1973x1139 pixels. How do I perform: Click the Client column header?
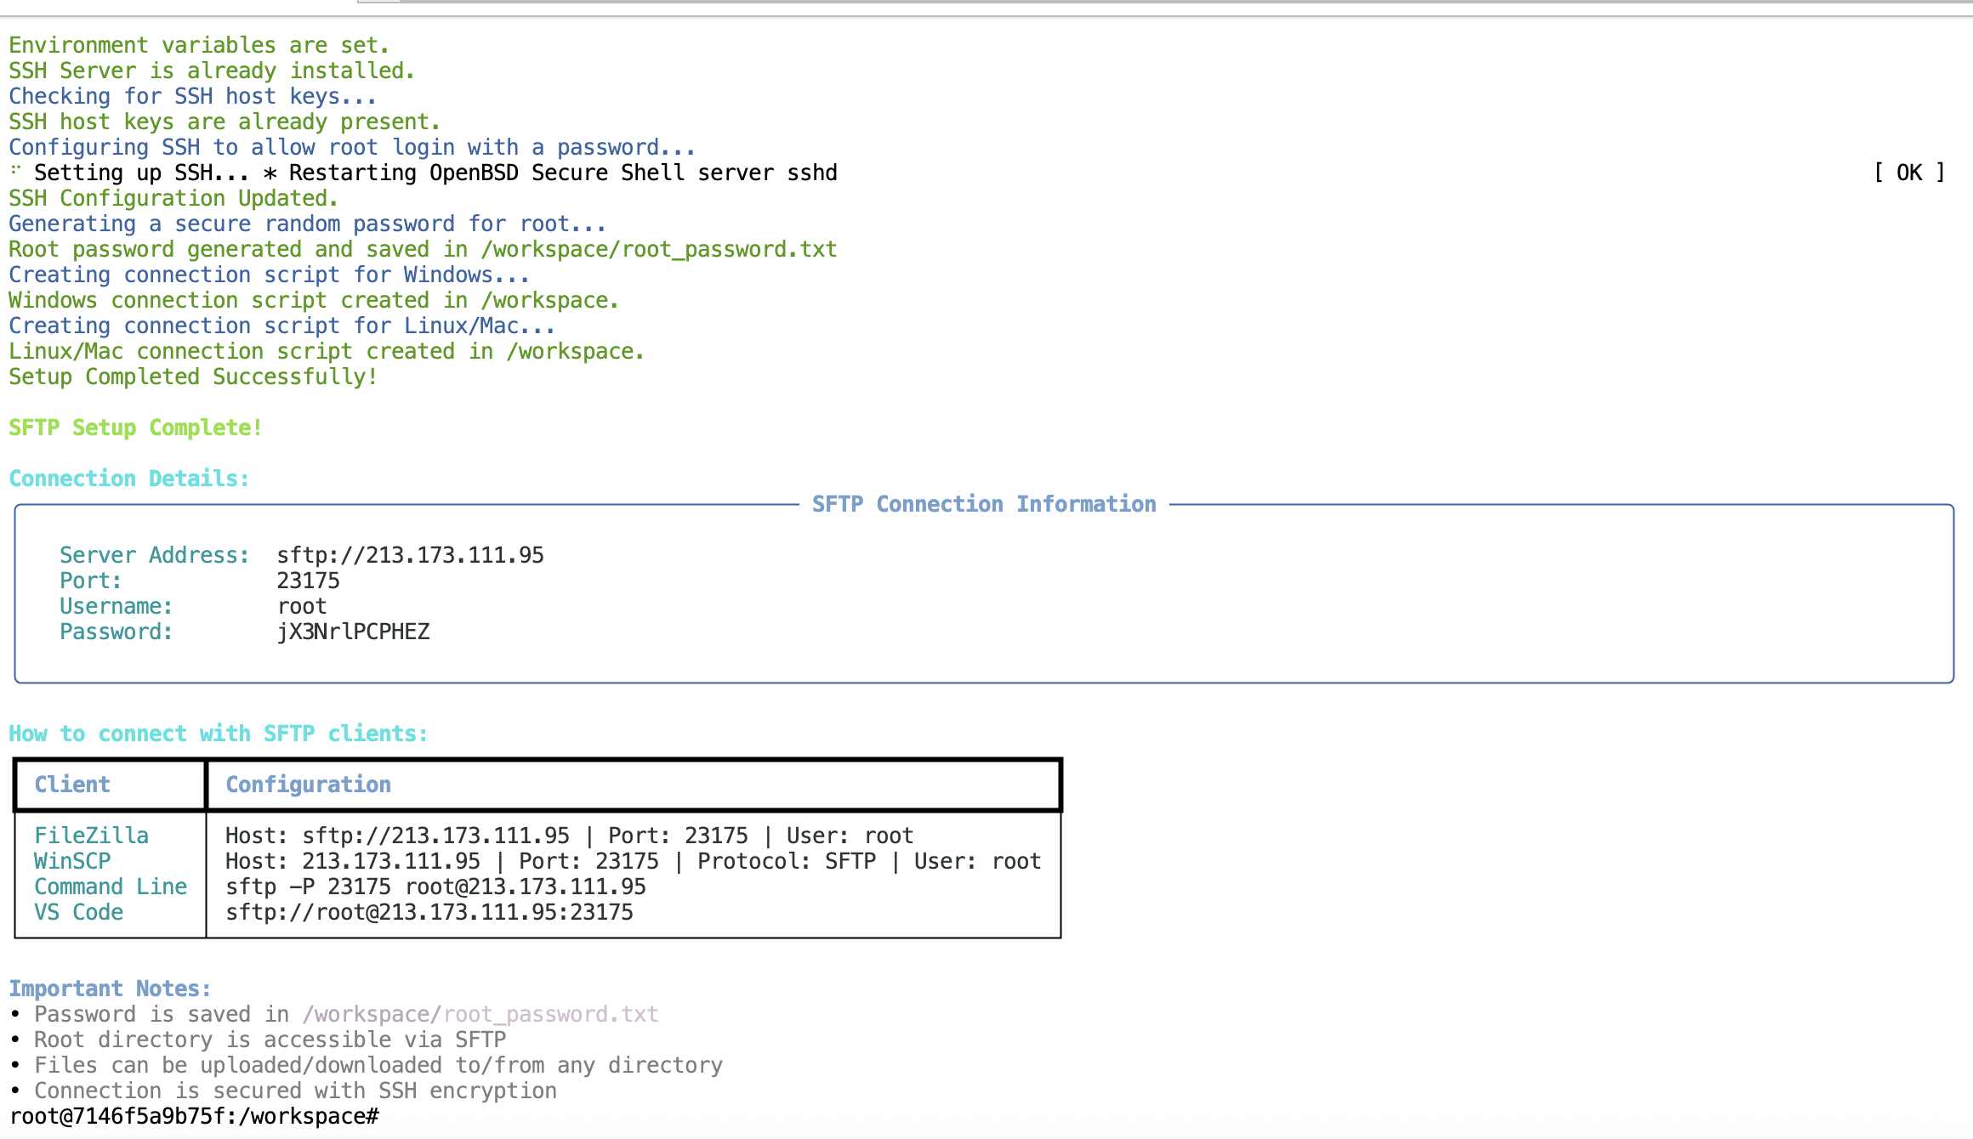72,784
